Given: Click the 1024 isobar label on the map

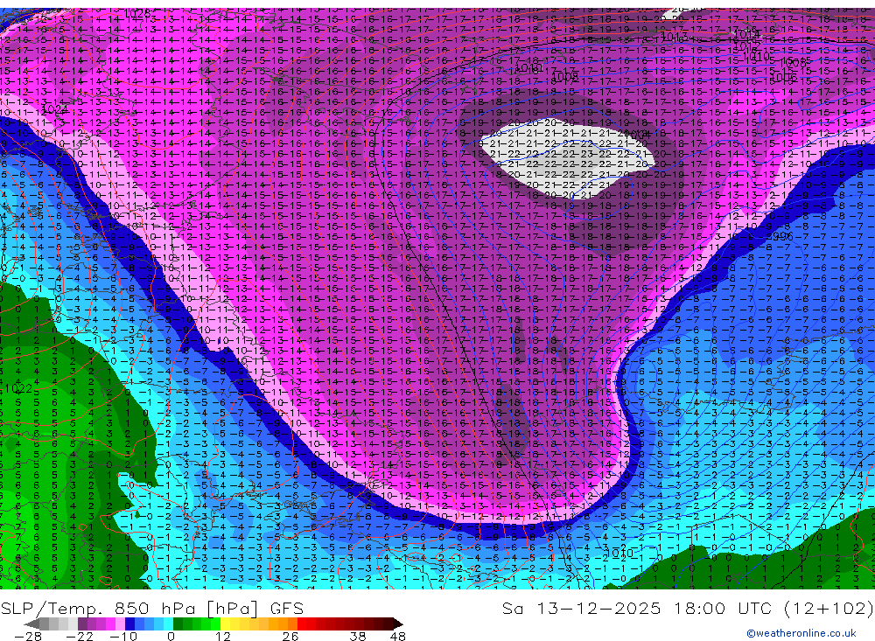Looking at the screenshot, I should pos(54,109).
